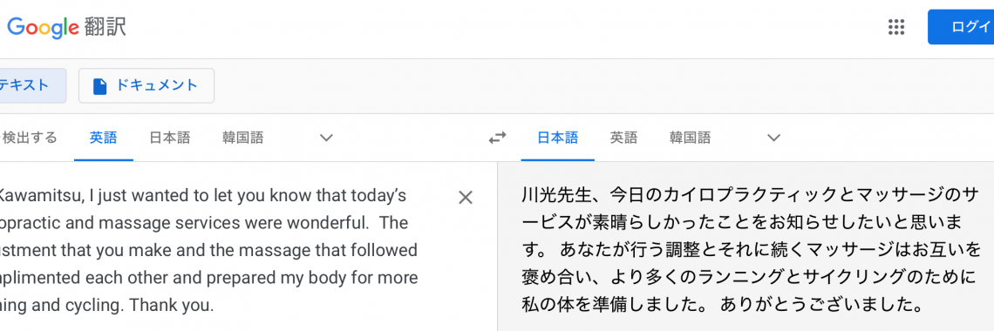
Task: Select 日本語 as target language
Action: [558, 138]
